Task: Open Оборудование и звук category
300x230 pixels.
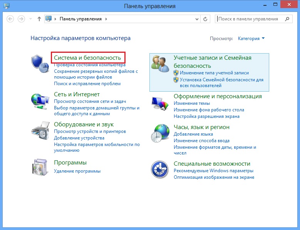Action: point(84,124)
